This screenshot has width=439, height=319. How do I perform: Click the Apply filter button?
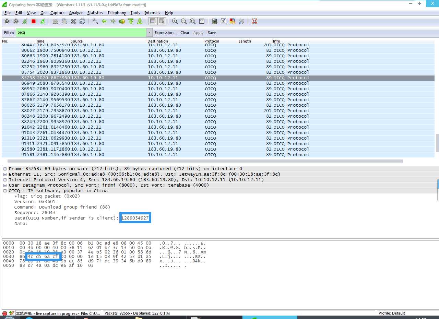pyautogui.click(x=198, y=33)
